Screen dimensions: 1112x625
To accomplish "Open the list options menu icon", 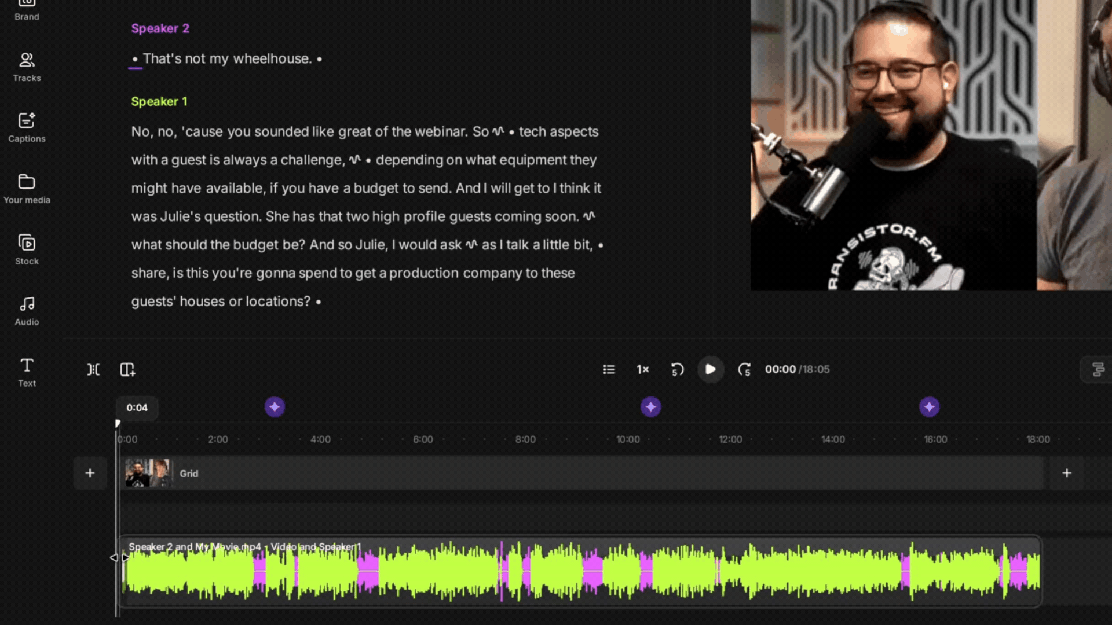I will pos(609,369).
